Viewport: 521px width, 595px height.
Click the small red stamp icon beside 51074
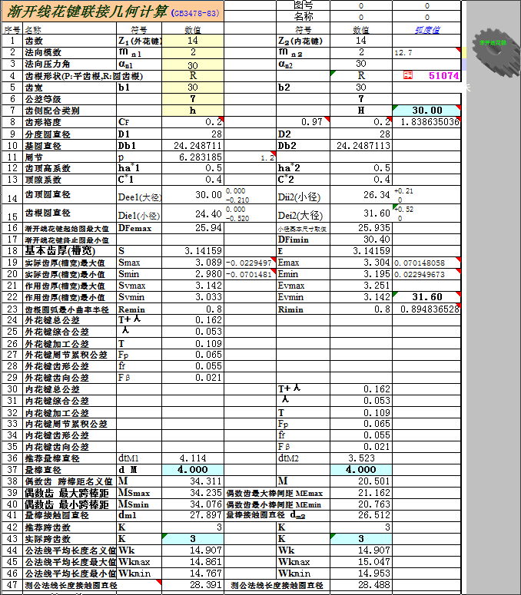(408, 75)
